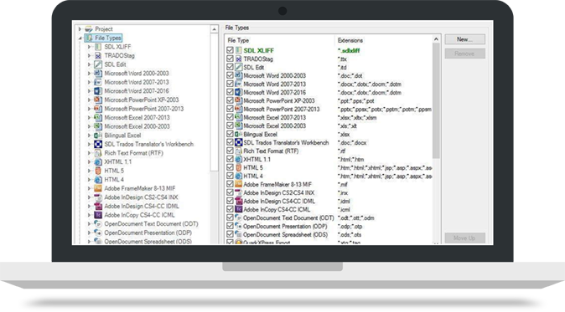
Task: Disable the Adobe InCopy CS4-CC ICML checkbox
Action: pos(230,209)
